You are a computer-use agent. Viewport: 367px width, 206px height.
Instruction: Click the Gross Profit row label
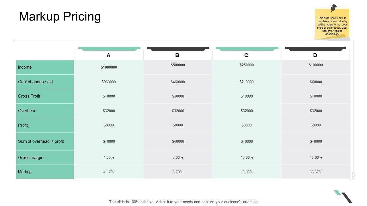coord(29,96)
